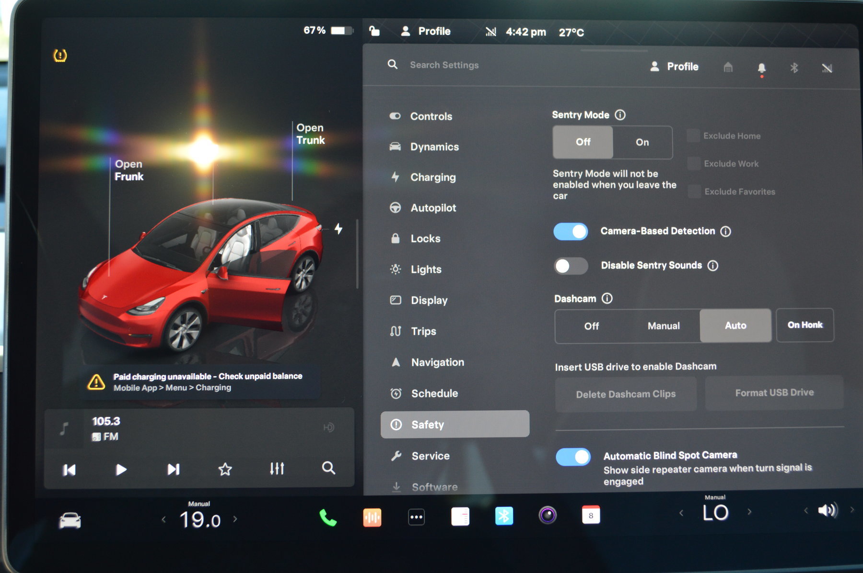Open the dashcam camera app
Image resolution: width=863 pixels, height=573 pixels.
548,516
